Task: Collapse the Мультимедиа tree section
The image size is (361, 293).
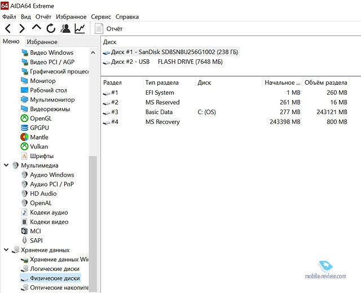Action: pyautogui.click(x=6, y=165)
